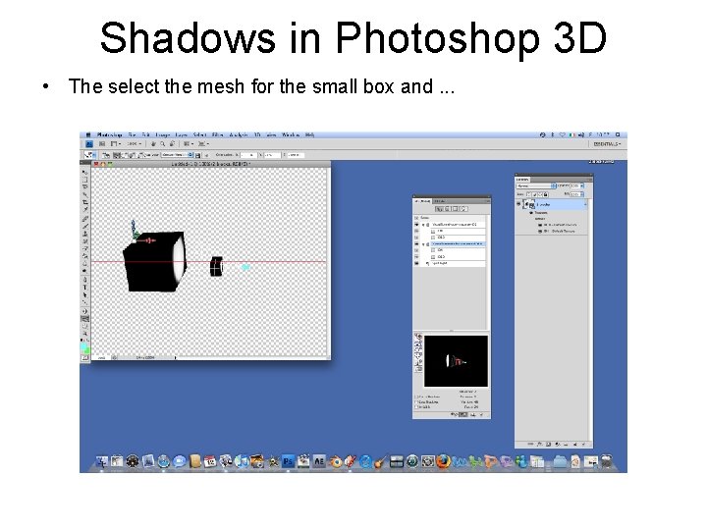Open Finder from the Dock
Viewport: 707px width, 530px height.
point(102,461)
